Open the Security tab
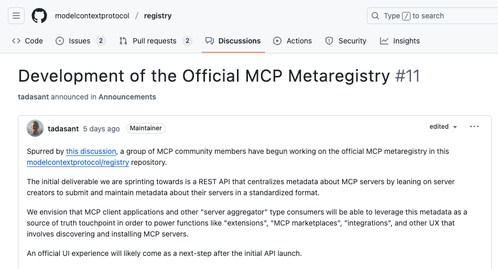498x269 pixels. [x=345, y=41]
